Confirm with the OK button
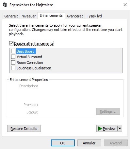This screenshot has width=130, height=149. (x=63, y=143)
